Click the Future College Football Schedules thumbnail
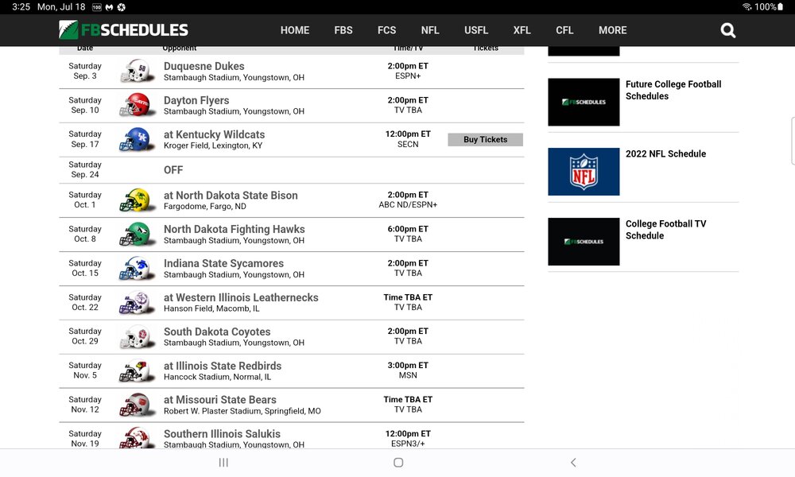Viewport: 795px width, 477px height. tap(584, 102)
